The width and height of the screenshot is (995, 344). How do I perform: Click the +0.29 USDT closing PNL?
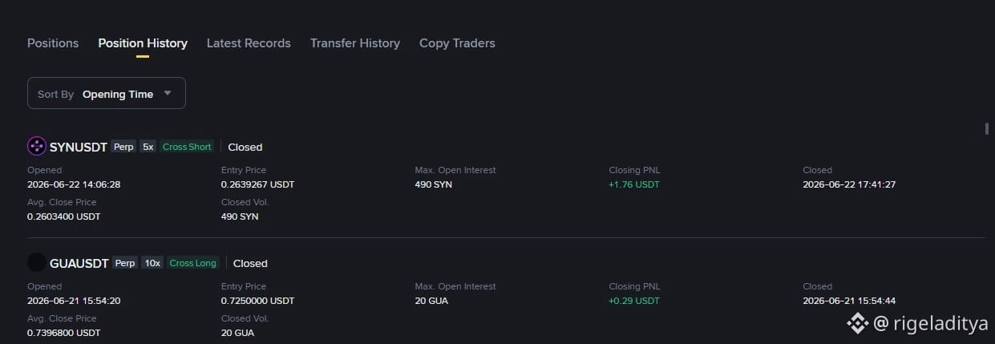tap(634, 301)
